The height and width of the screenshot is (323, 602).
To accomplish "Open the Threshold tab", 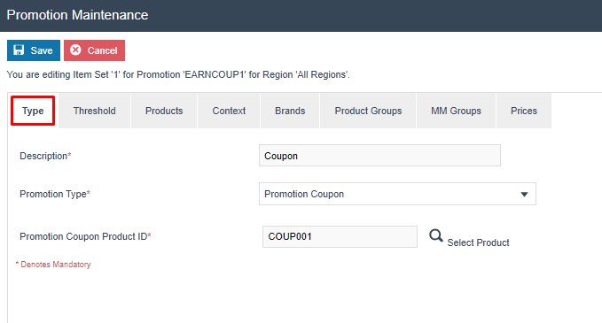I will (95, 111).
